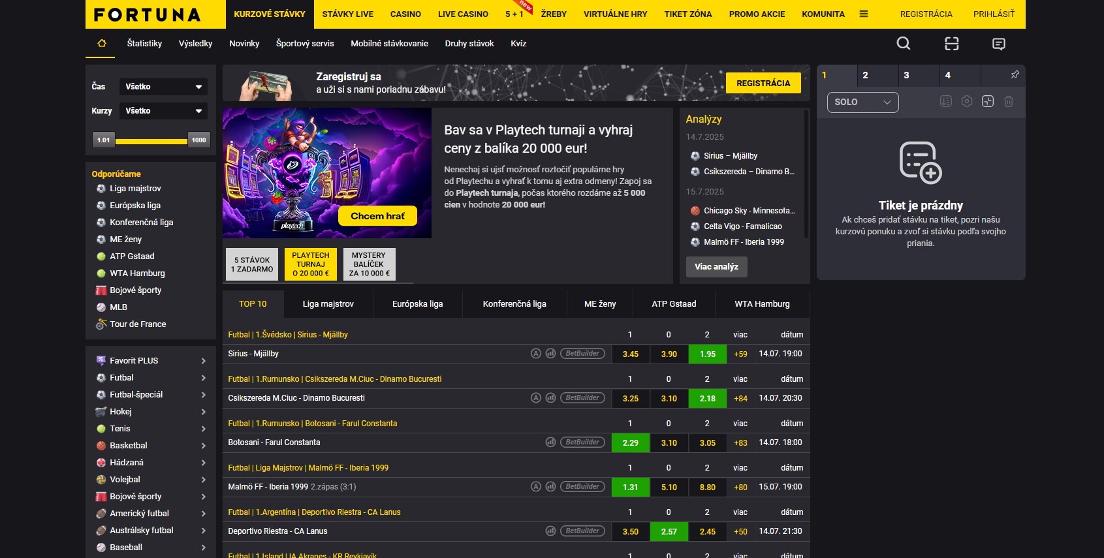Open the STÁVKY LIVE top menu
The height and width of the screenshot is (558, 1104).
[x=348, y=14]
